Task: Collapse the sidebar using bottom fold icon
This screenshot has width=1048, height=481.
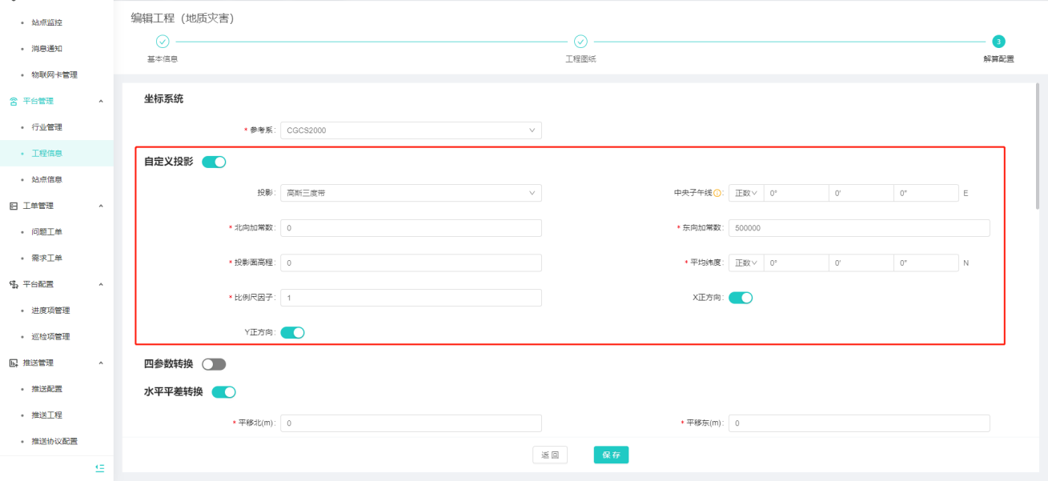Action: [x=99, y=468]
